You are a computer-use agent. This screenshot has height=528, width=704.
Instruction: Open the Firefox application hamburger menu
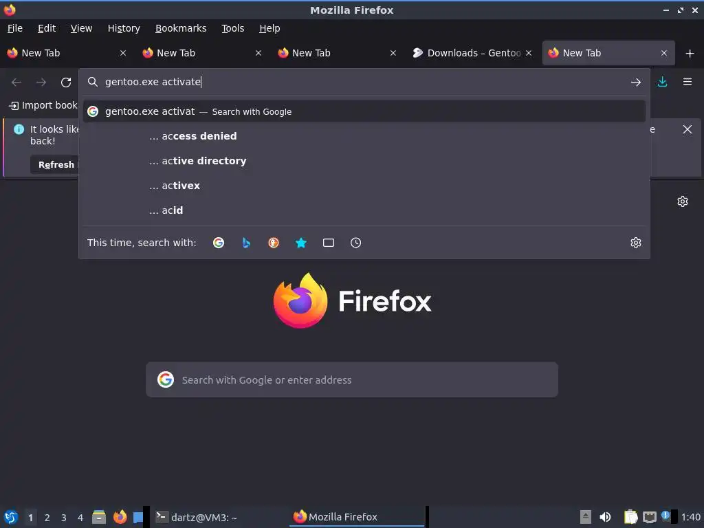(687, 82)
